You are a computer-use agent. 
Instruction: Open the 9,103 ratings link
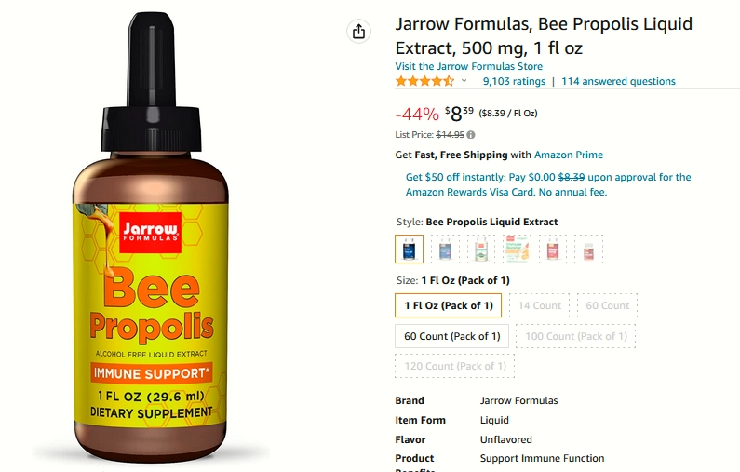tap(514, 81)
